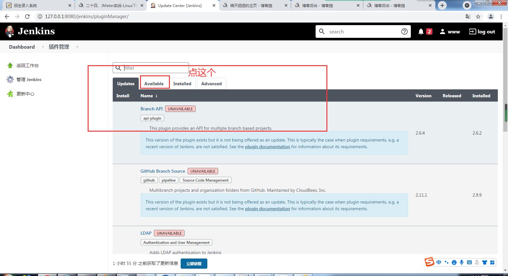508x276 pixels.
Task: Open the GitHub Branch Source plugin link
Action: click(163, 171)
